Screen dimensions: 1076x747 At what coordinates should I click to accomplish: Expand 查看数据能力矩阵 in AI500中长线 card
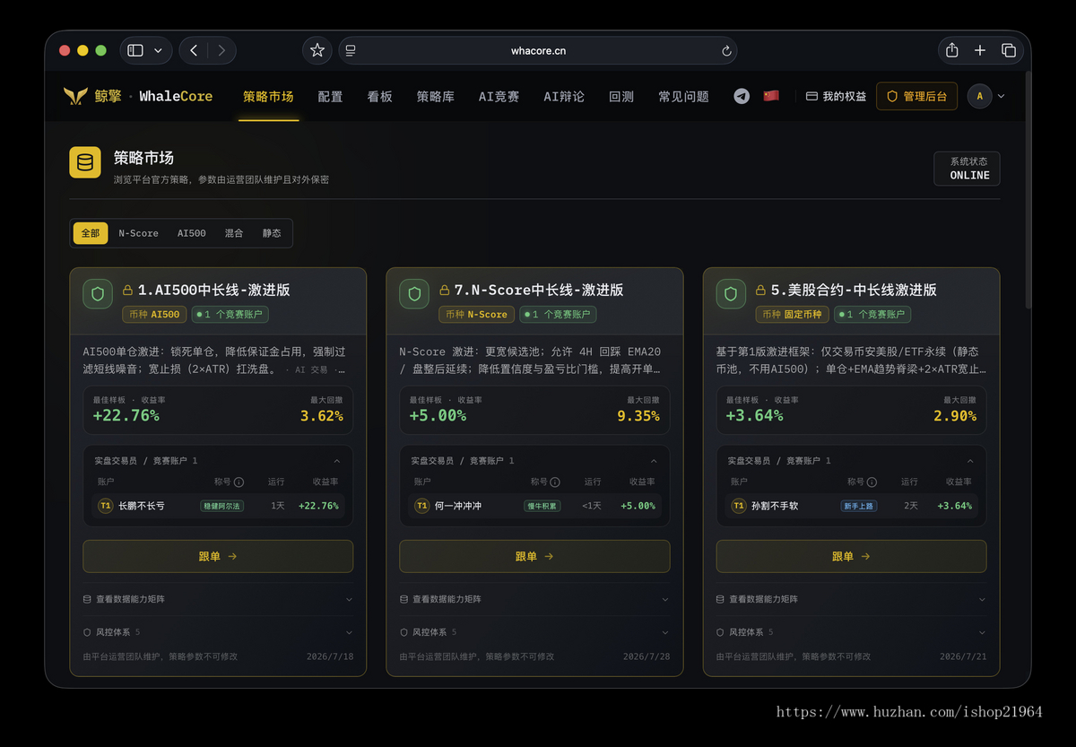(x=218, y=599)
